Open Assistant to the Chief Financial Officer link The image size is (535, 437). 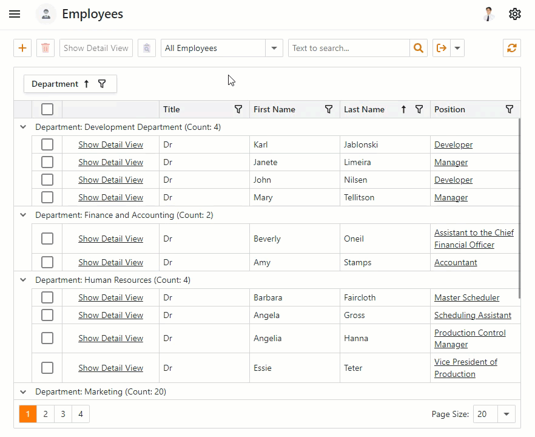[x=474, y=239]
